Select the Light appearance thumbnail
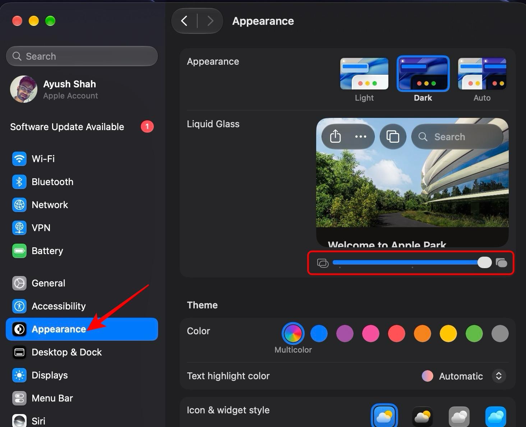 tap(364, 74)
